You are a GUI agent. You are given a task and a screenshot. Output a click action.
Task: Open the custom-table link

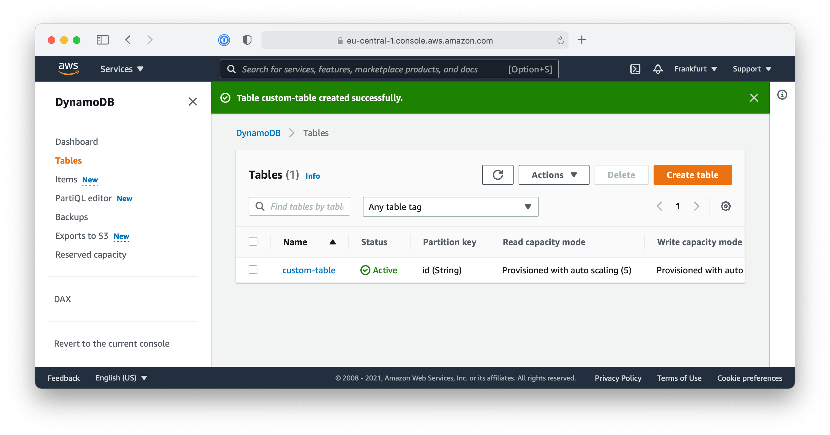pos(309,270)
